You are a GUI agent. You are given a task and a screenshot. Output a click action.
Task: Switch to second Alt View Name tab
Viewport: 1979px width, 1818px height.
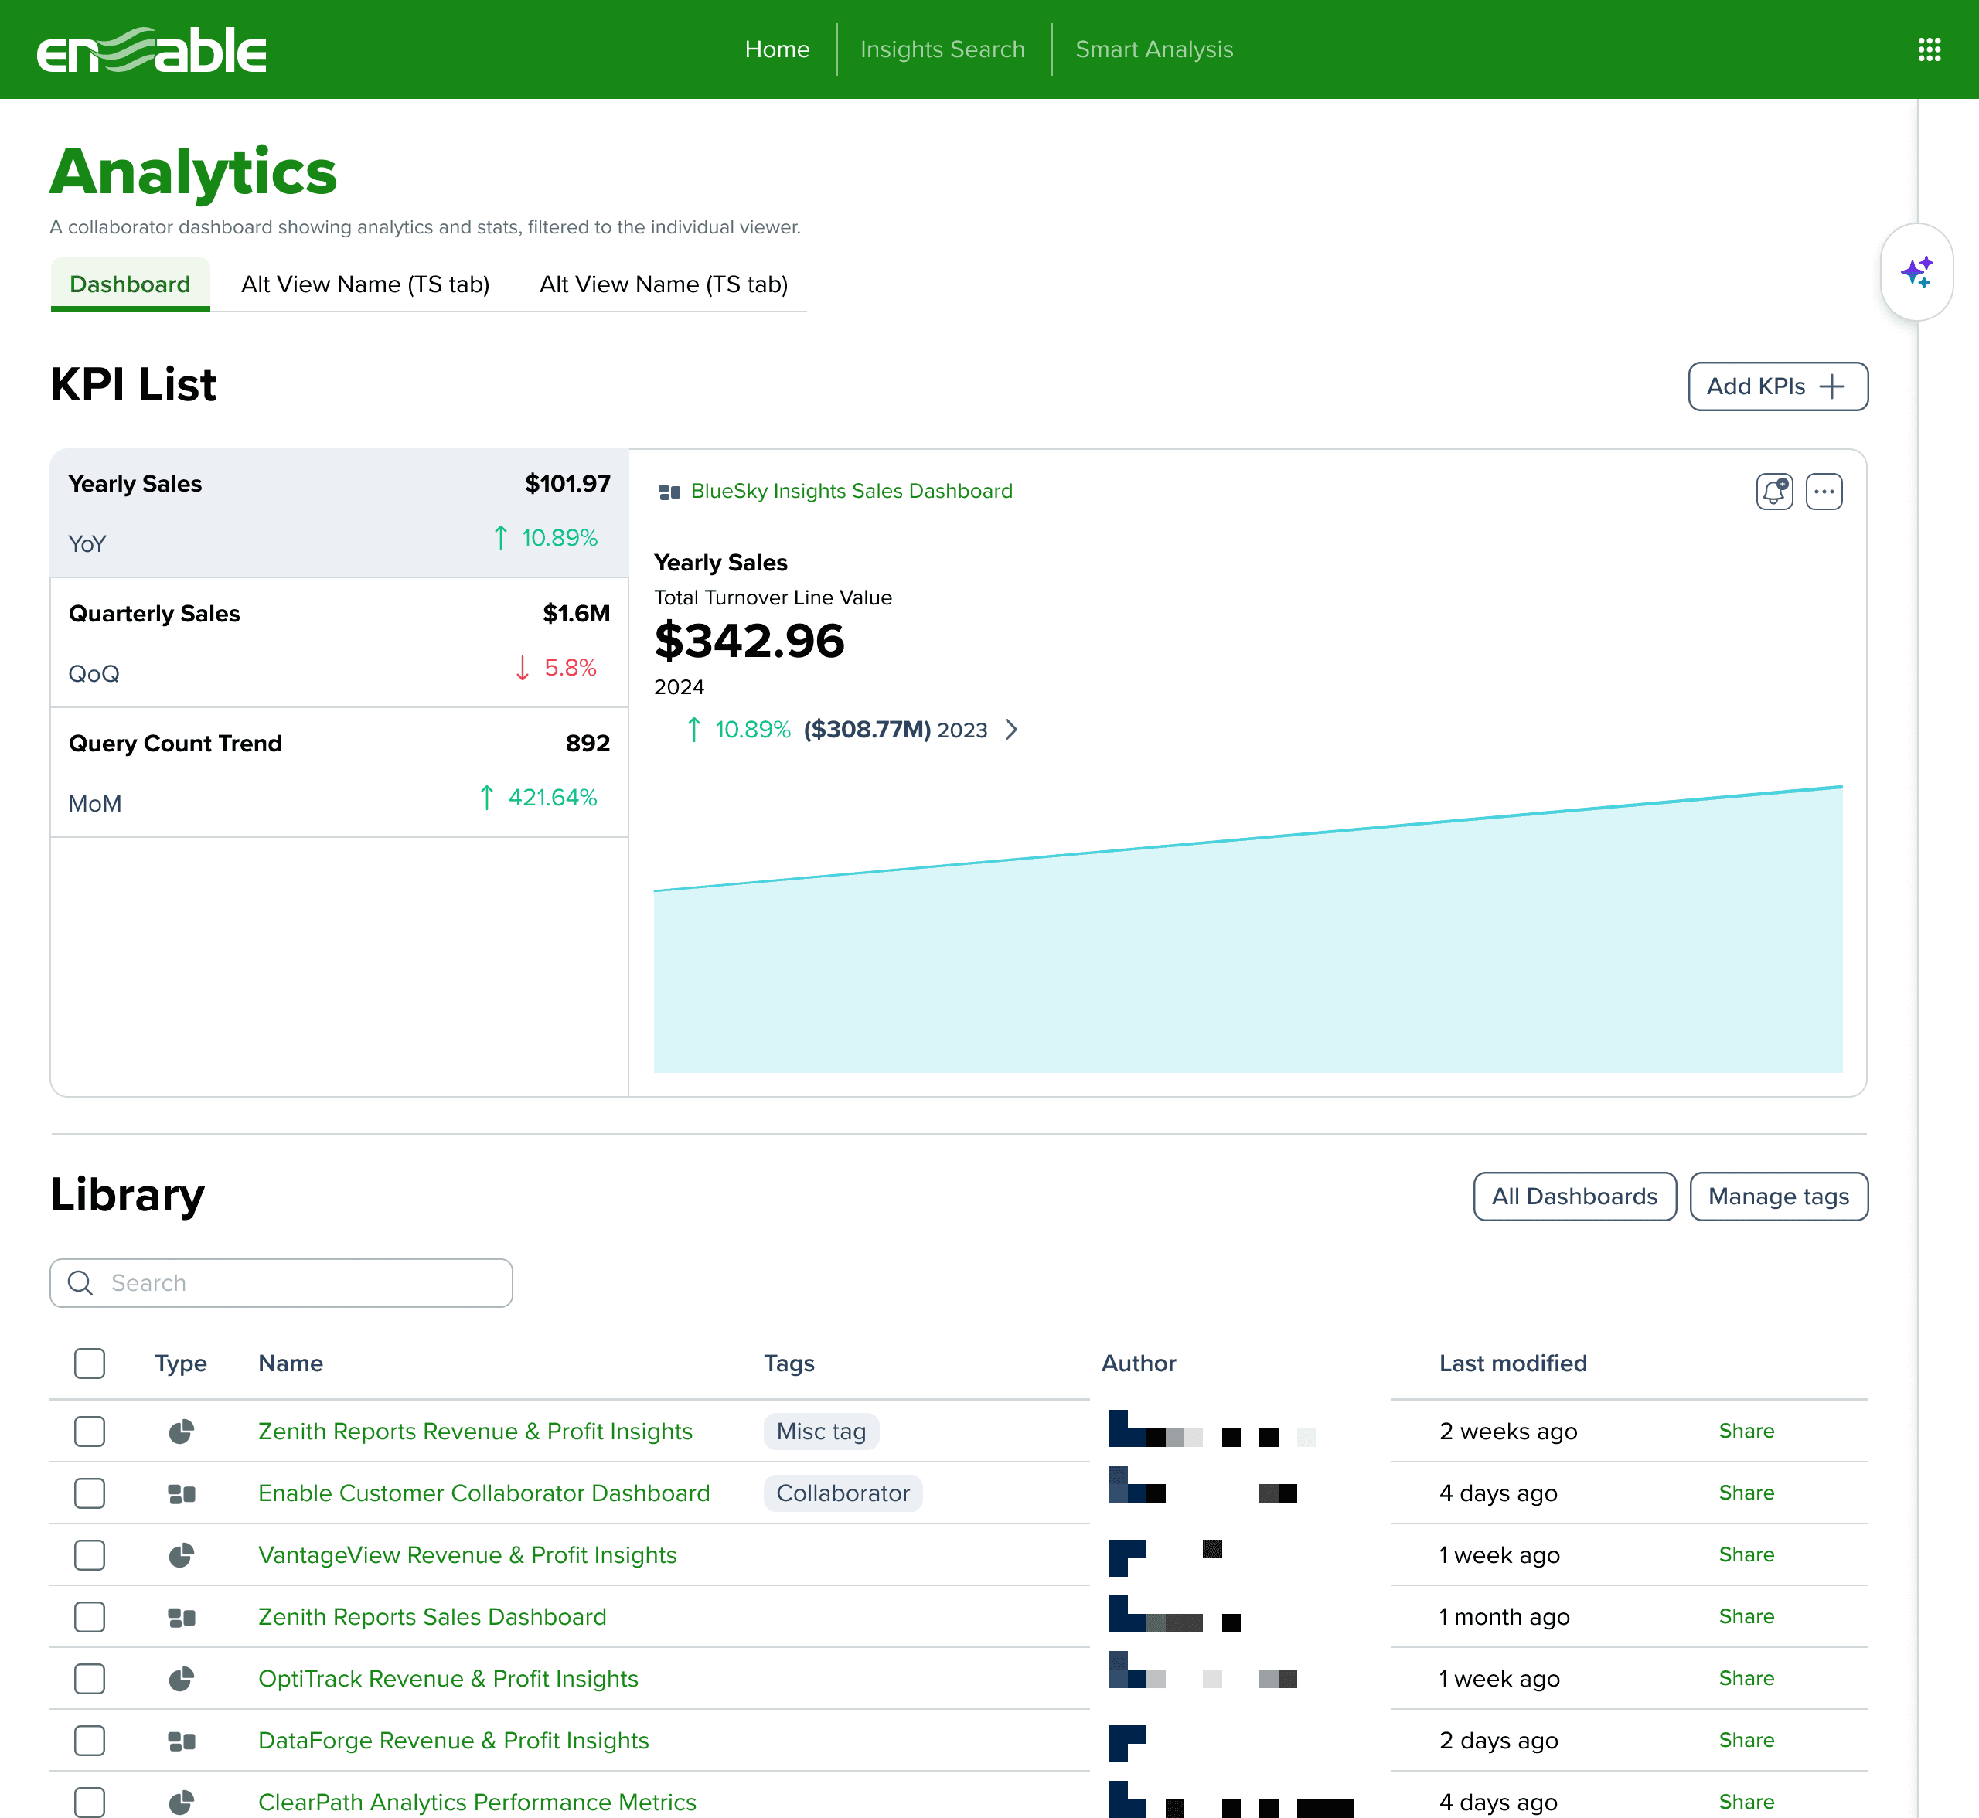[663, 284]
